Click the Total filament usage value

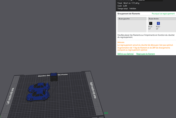tap(131, 3)
